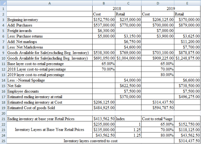Select 2019 layer cost-to-retail percentage label
This screenshot has height=144, width=201.
click(36, 75)
